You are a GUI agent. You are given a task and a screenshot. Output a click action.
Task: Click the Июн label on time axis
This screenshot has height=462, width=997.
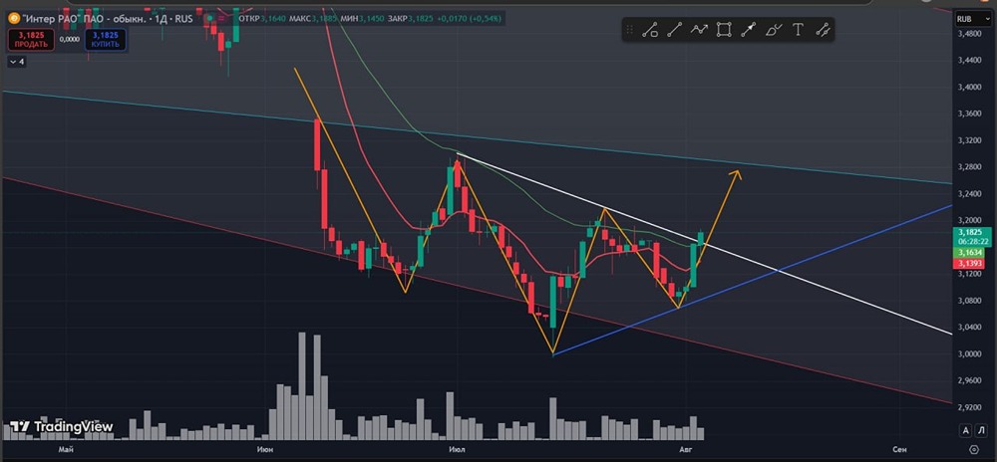(x=266, y=449)
